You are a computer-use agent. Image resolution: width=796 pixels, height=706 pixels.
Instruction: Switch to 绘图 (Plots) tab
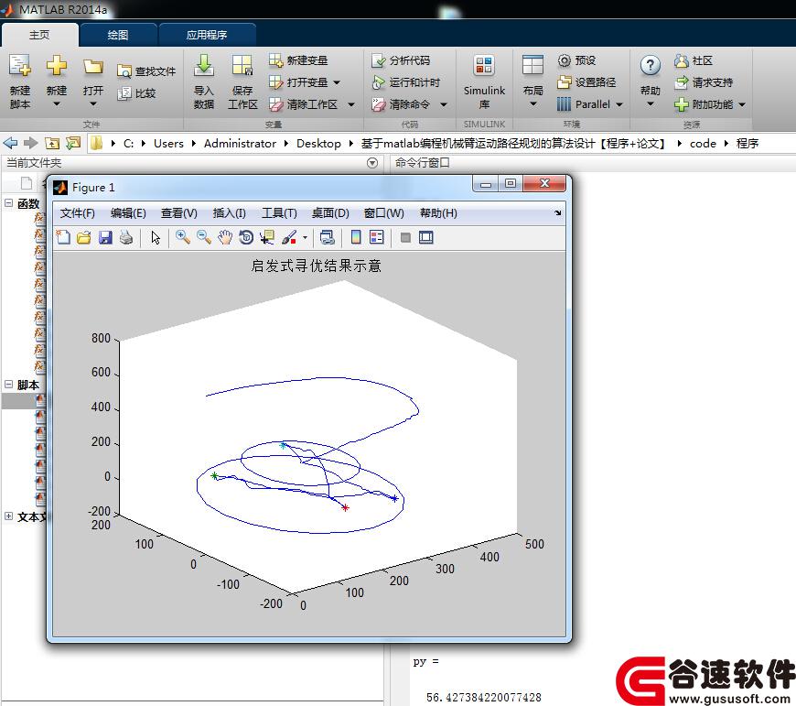[x=118, y=35]
